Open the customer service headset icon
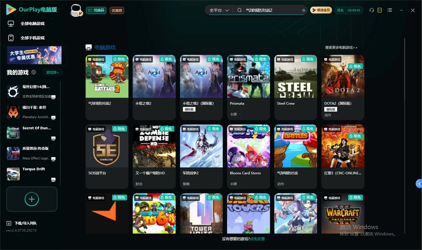Screen dimensions: 422x250 (x=371, y=10)
